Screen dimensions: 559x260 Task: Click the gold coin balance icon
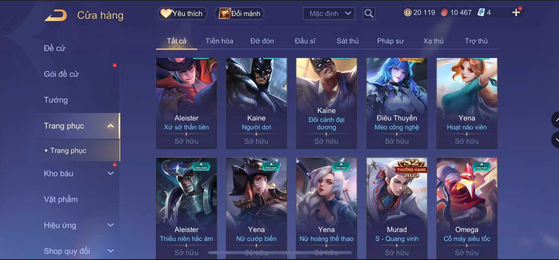[x=407, y=13]
